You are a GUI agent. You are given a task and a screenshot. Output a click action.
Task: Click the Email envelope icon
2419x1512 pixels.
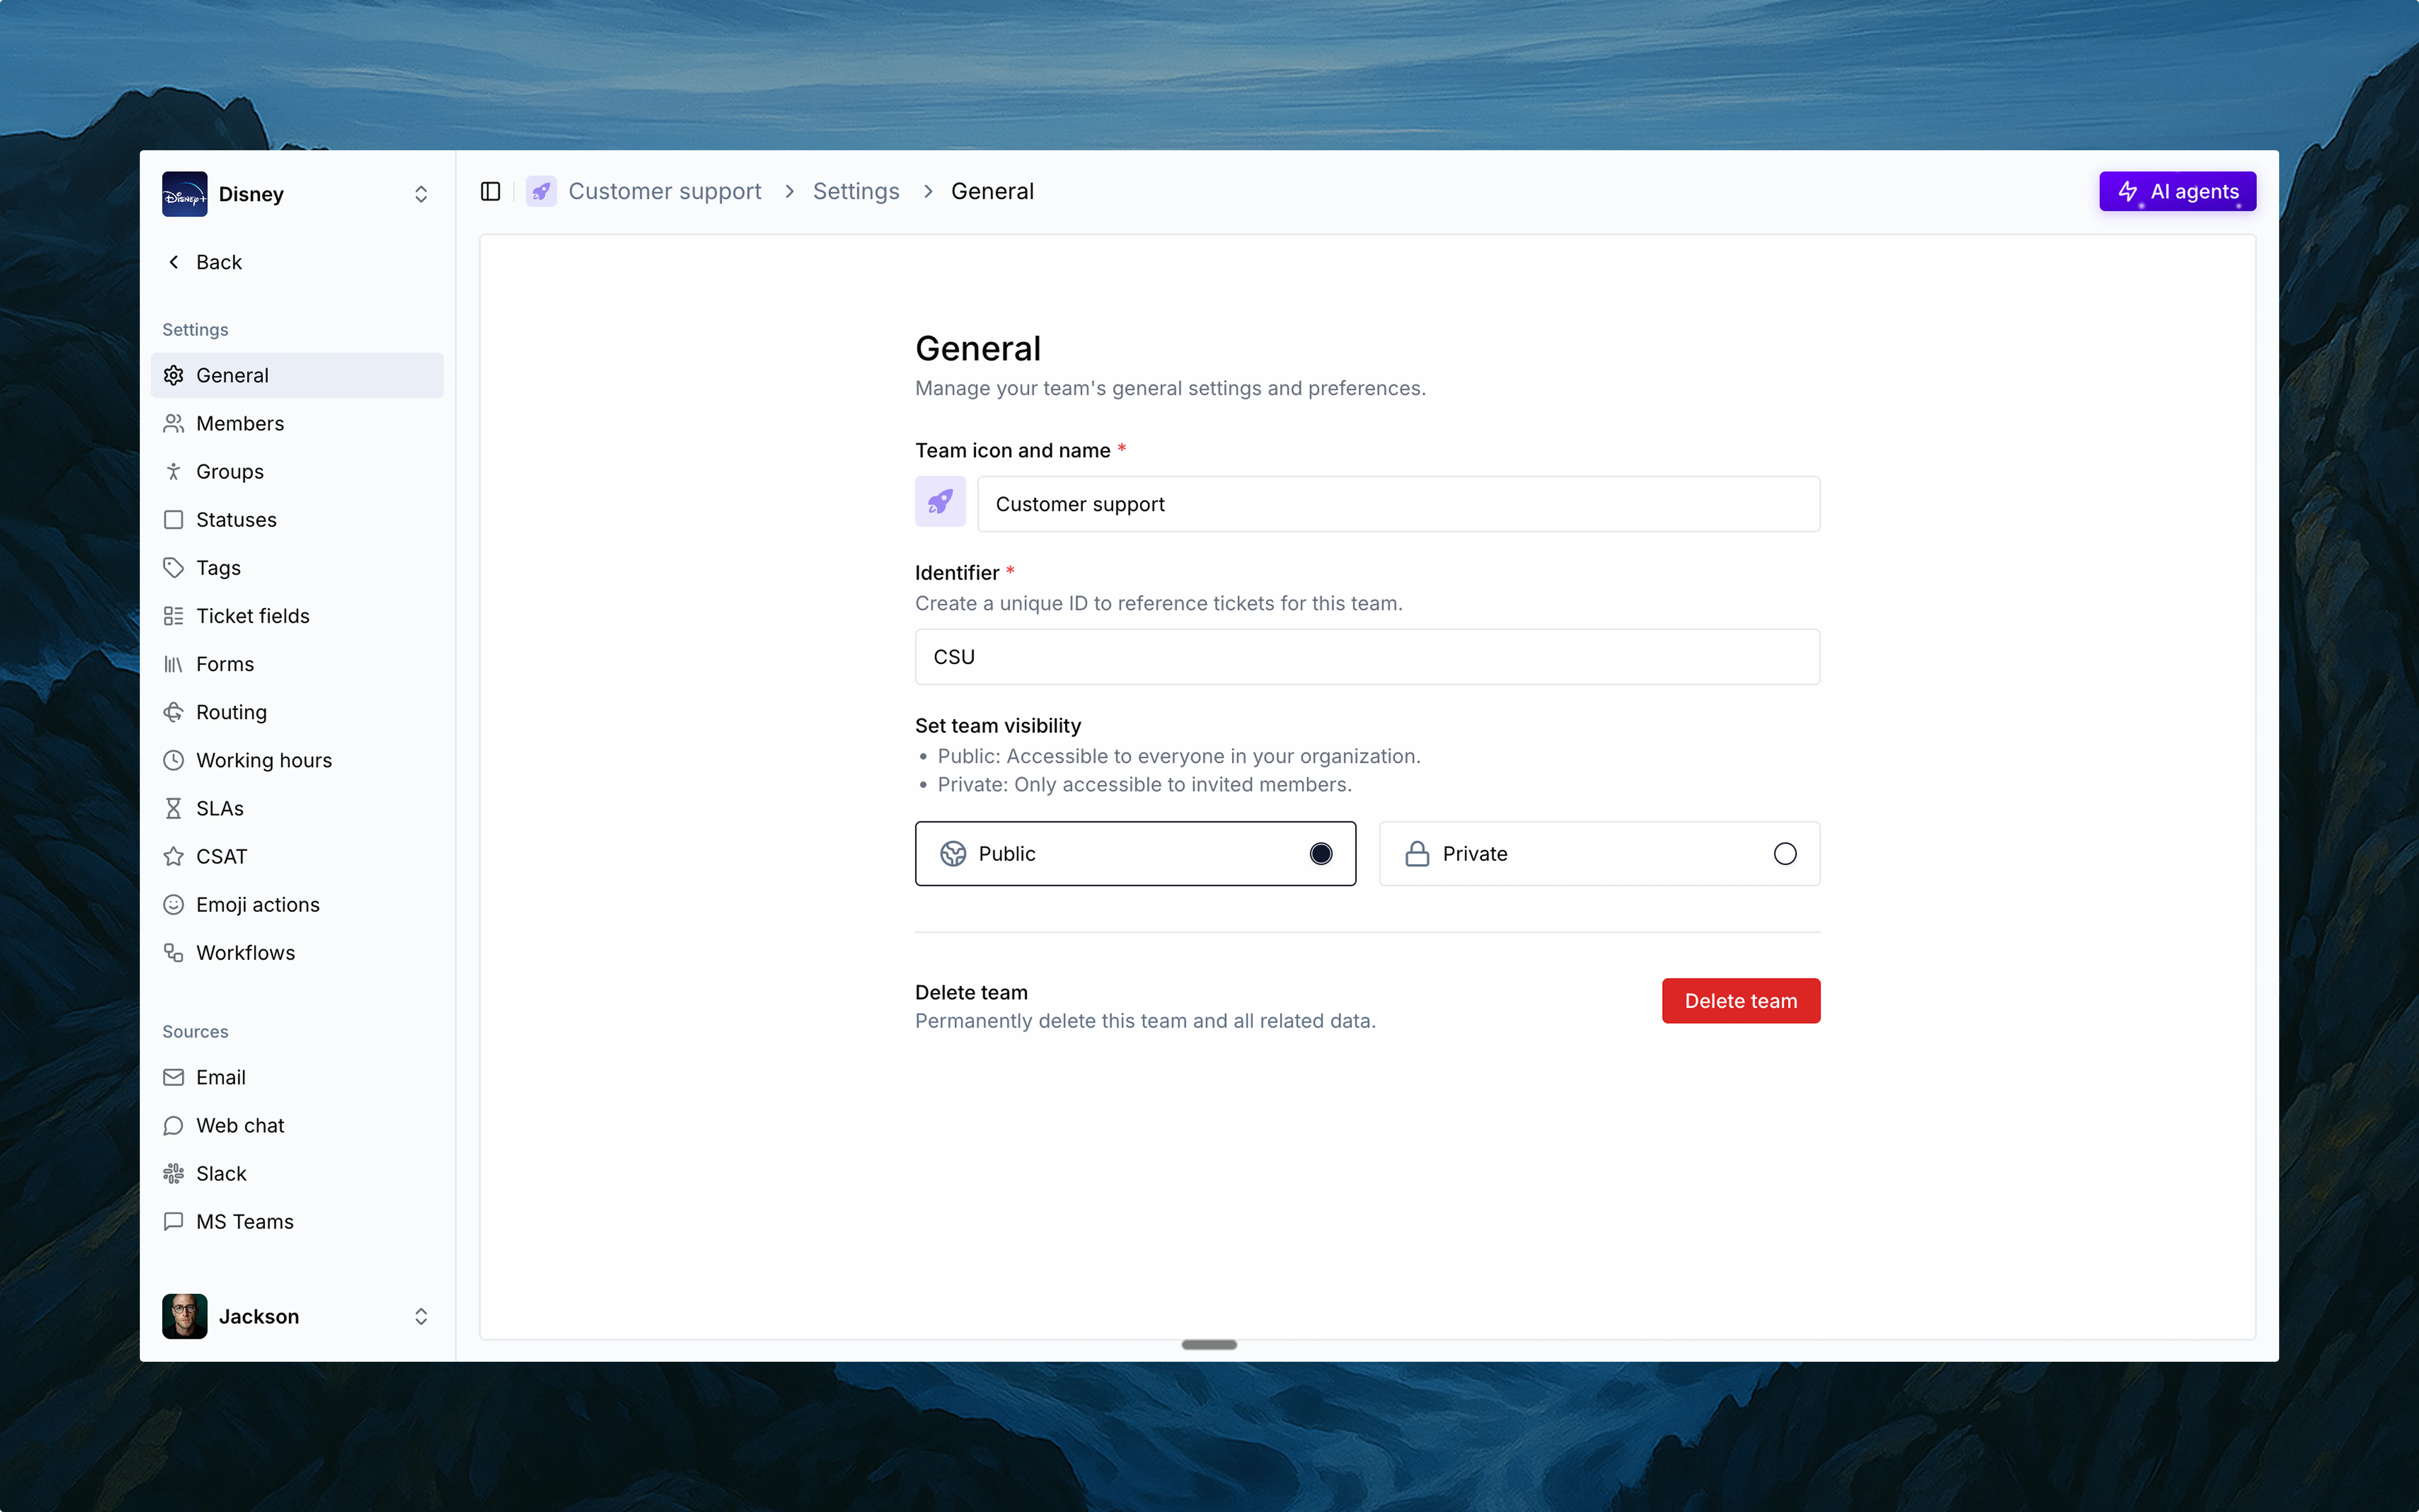(x=174, y=1077)
